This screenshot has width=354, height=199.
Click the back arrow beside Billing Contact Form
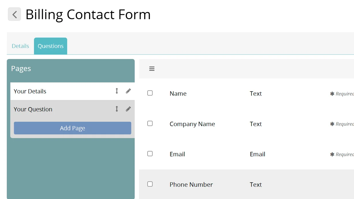coord(14,14)
